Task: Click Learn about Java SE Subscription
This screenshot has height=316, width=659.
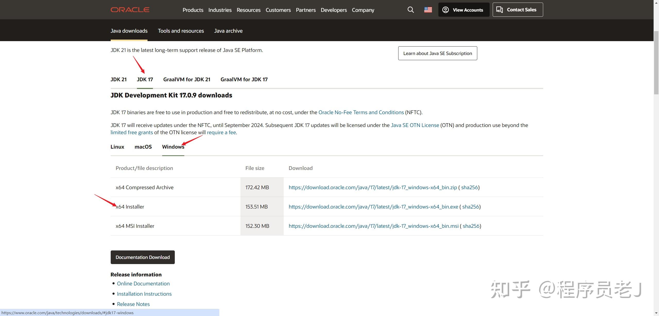Action: coord(437,53)
